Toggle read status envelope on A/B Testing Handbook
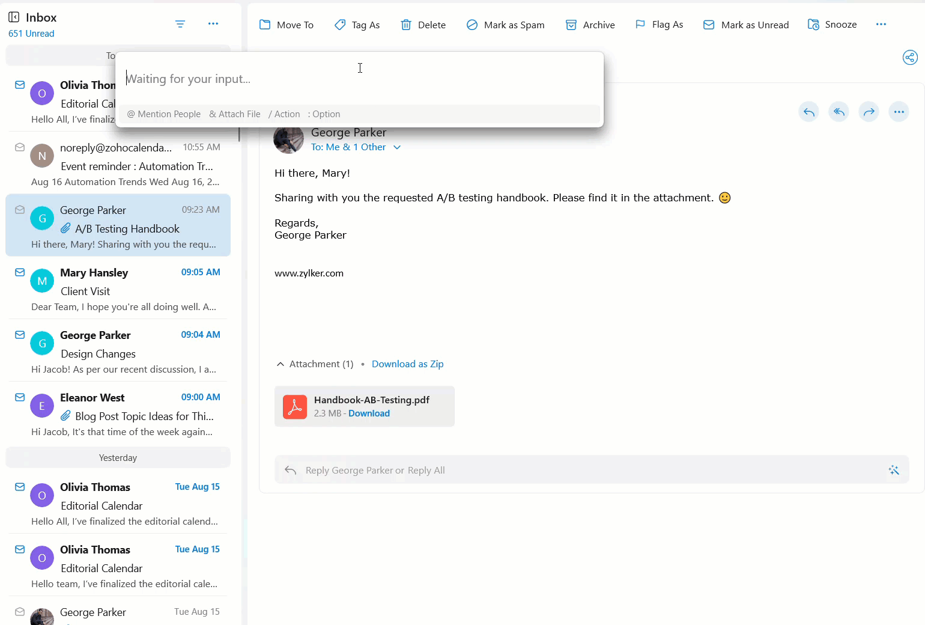The width and height of the screenshot is (925, 625). 20,210
